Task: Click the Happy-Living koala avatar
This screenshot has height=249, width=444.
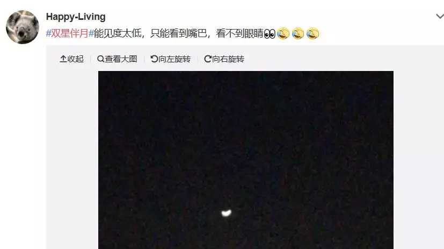Action: point(23,27)
